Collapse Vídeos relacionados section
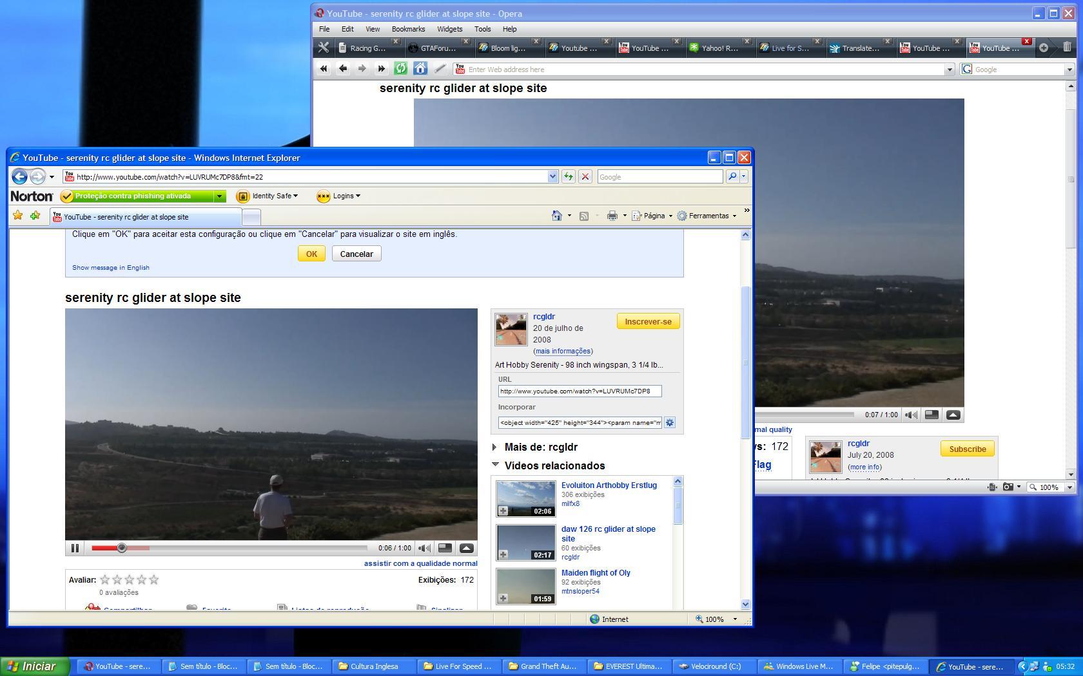This screenshot has height=676, width=1083. coord(495,464)
